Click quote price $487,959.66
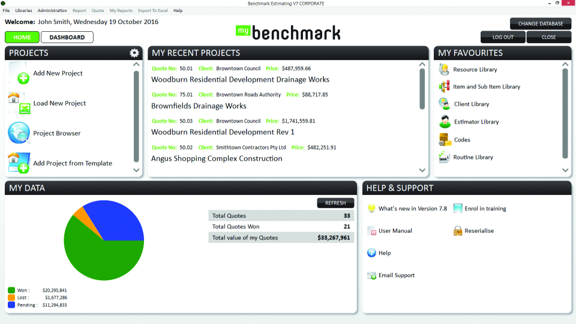 296,68
